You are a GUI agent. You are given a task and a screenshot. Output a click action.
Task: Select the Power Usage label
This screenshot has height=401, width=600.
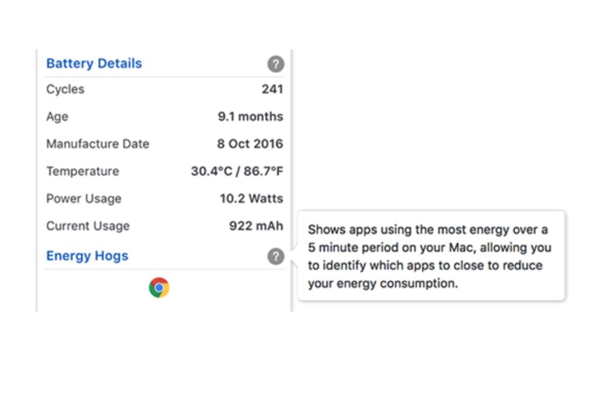tap(83, 199)
